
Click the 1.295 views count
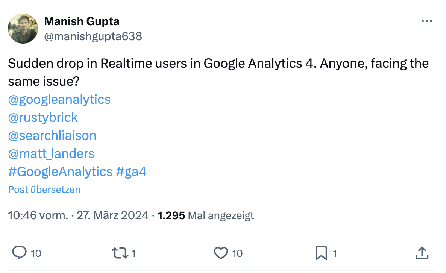[x=172, y=215]
